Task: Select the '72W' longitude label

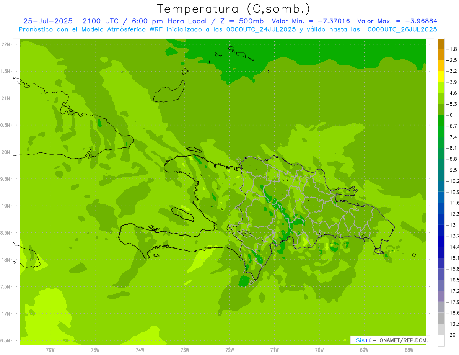Action: [229, 350]
